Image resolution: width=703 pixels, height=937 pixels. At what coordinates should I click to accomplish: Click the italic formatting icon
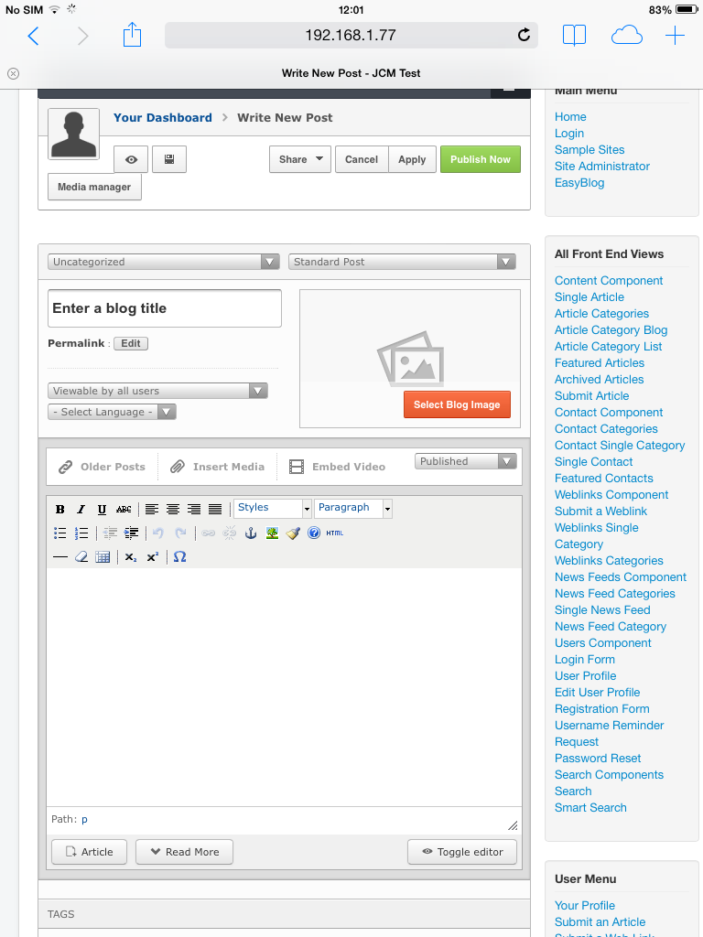click(x=81, y=510)
